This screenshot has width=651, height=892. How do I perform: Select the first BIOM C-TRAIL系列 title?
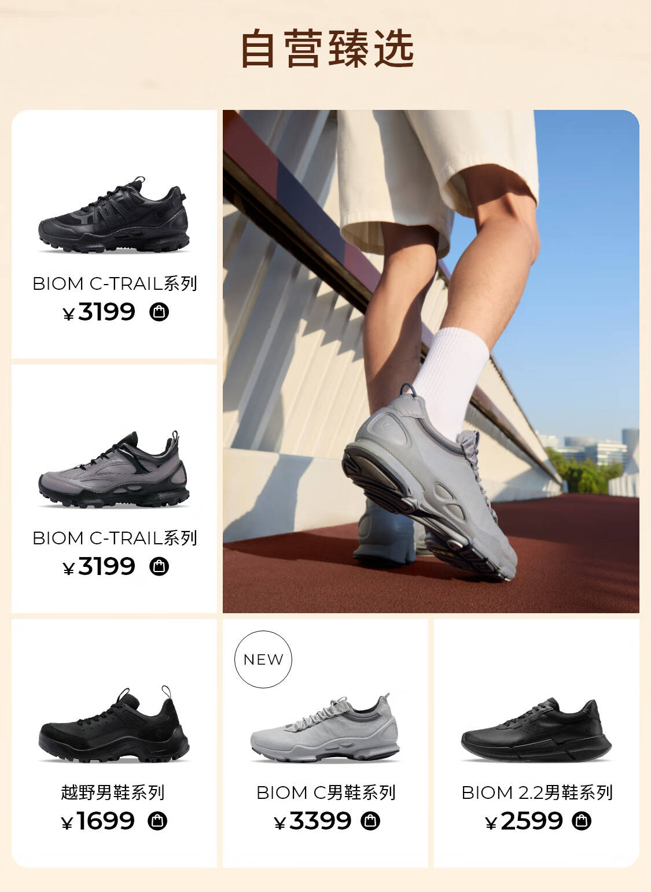pyautogui.click(x=115, y=283)
